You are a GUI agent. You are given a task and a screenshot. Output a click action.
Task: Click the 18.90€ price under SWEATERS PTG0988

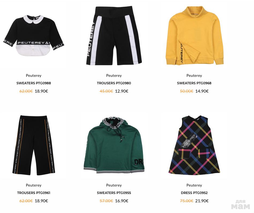[x=41, y=91]
